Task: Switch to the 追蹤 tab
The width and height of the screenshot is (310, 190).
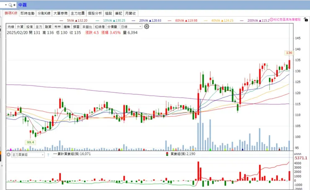Action: point(108,13)
